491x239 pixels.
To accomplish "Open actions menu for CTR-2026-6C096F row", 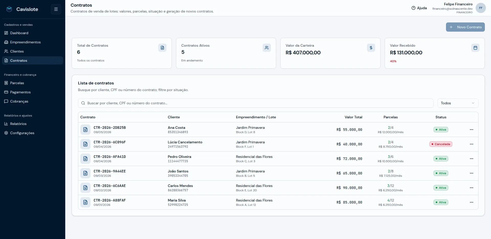I will coord(471,144).
